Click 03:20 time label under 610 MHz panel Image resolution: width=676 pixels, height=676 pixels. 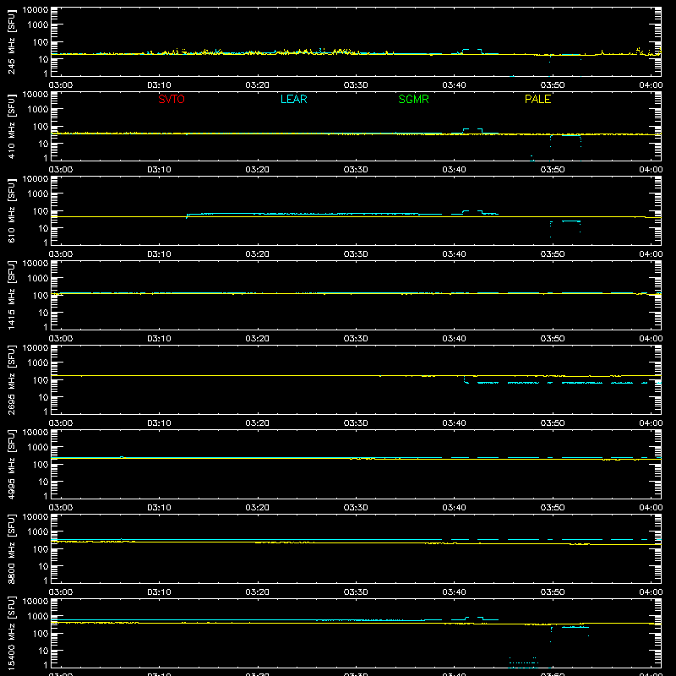click(258, 254)
